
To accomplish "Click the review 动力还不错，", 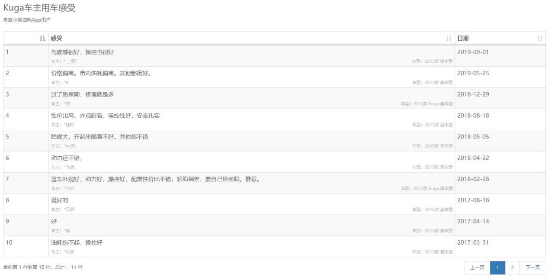I will tap(67, 158).
